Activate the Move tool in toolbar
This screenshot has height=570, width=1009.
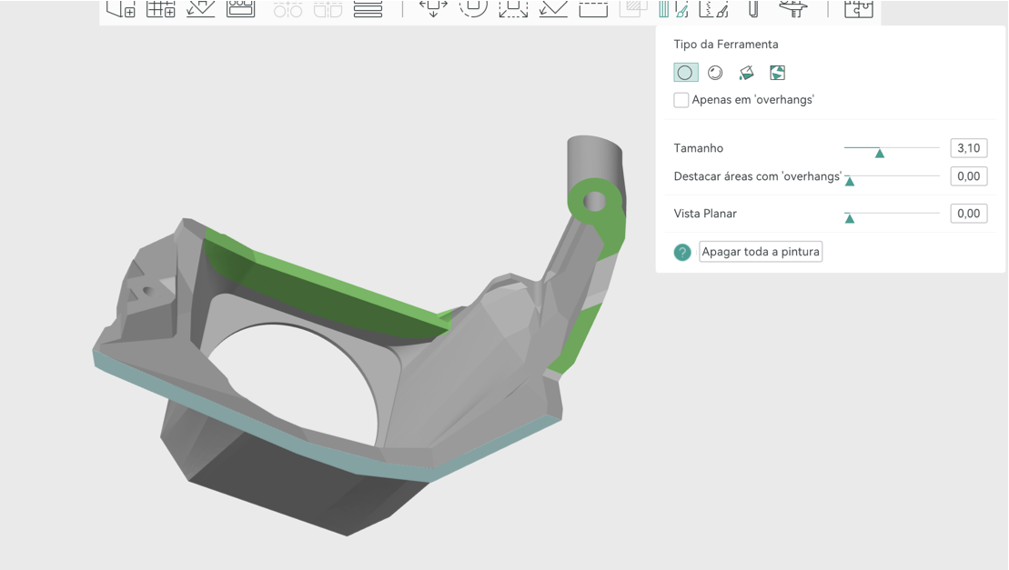point(433,9)
